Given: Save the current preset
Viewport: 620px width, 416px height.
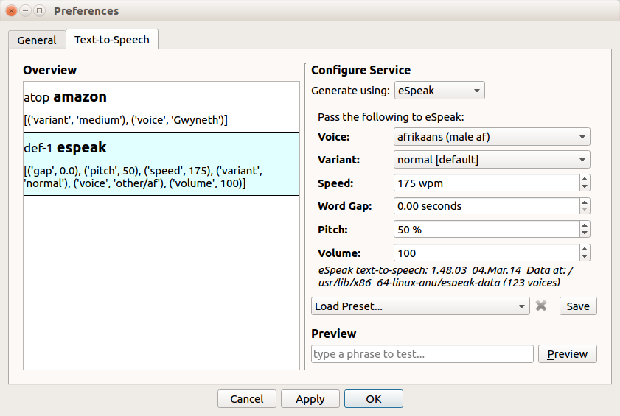Looking at the screenshot, I should point(578,306).
